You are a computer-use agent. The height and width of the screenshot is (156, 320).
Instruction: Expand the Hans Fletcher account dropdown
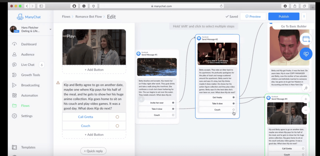[50, 29]
